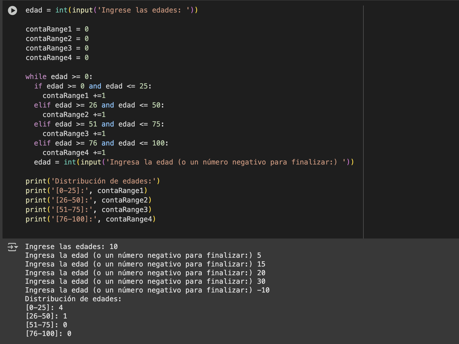Click the output line ending with -10
Image resolution: width=459 pixels, height=344 pixels.
(x=147, y=290)
